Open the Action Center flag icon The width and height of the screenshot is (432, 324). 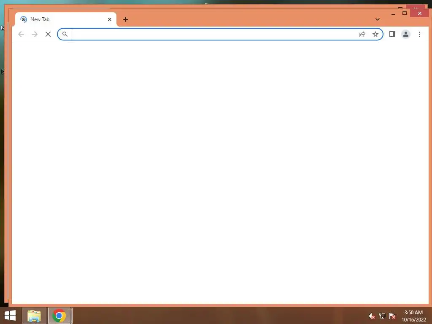coord(392,316)
